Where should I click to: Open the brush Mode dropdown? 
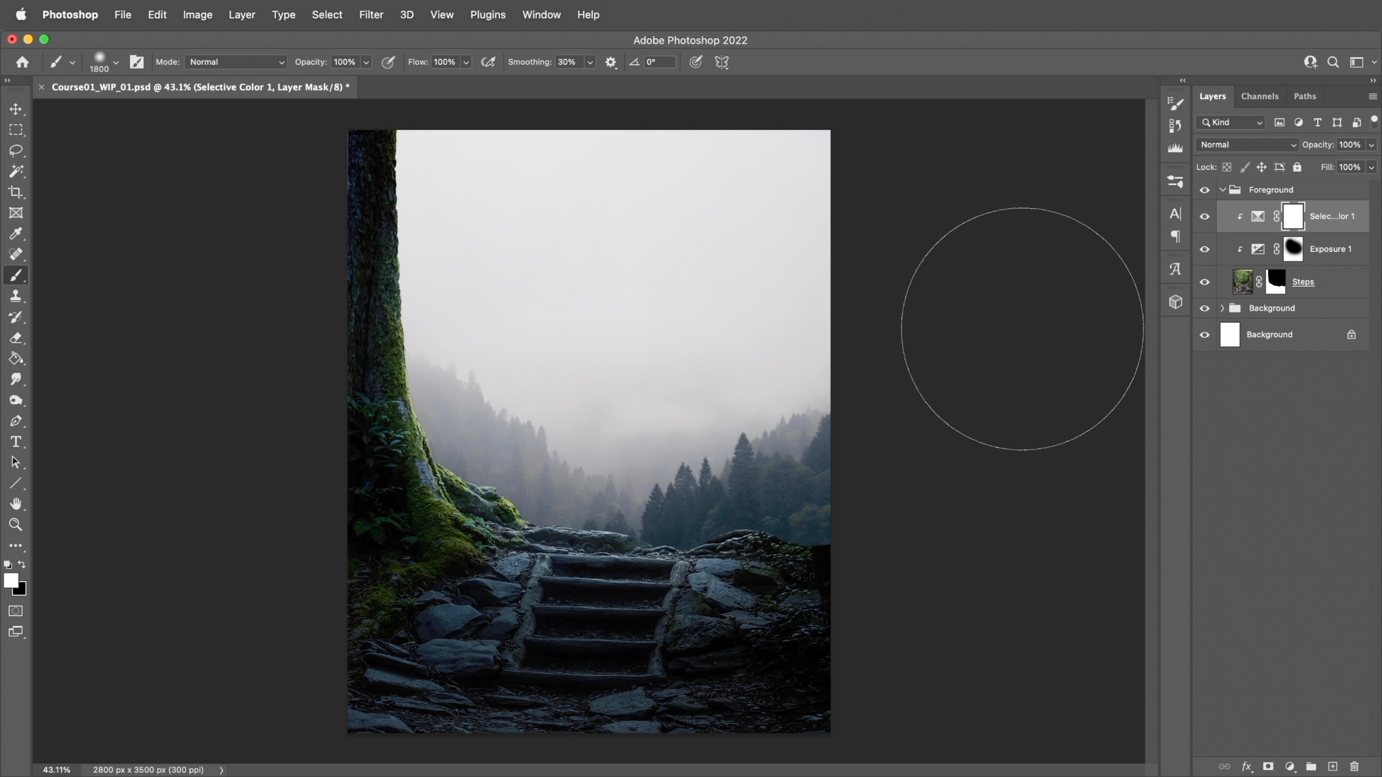click(x=236, y=62)
